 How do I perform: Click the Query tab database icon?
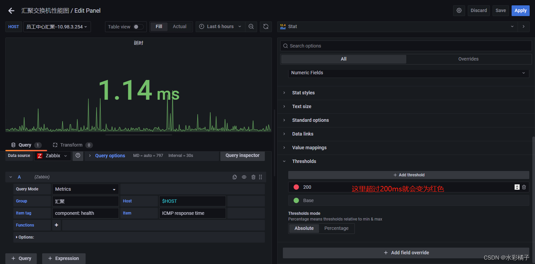pos(13,145)
